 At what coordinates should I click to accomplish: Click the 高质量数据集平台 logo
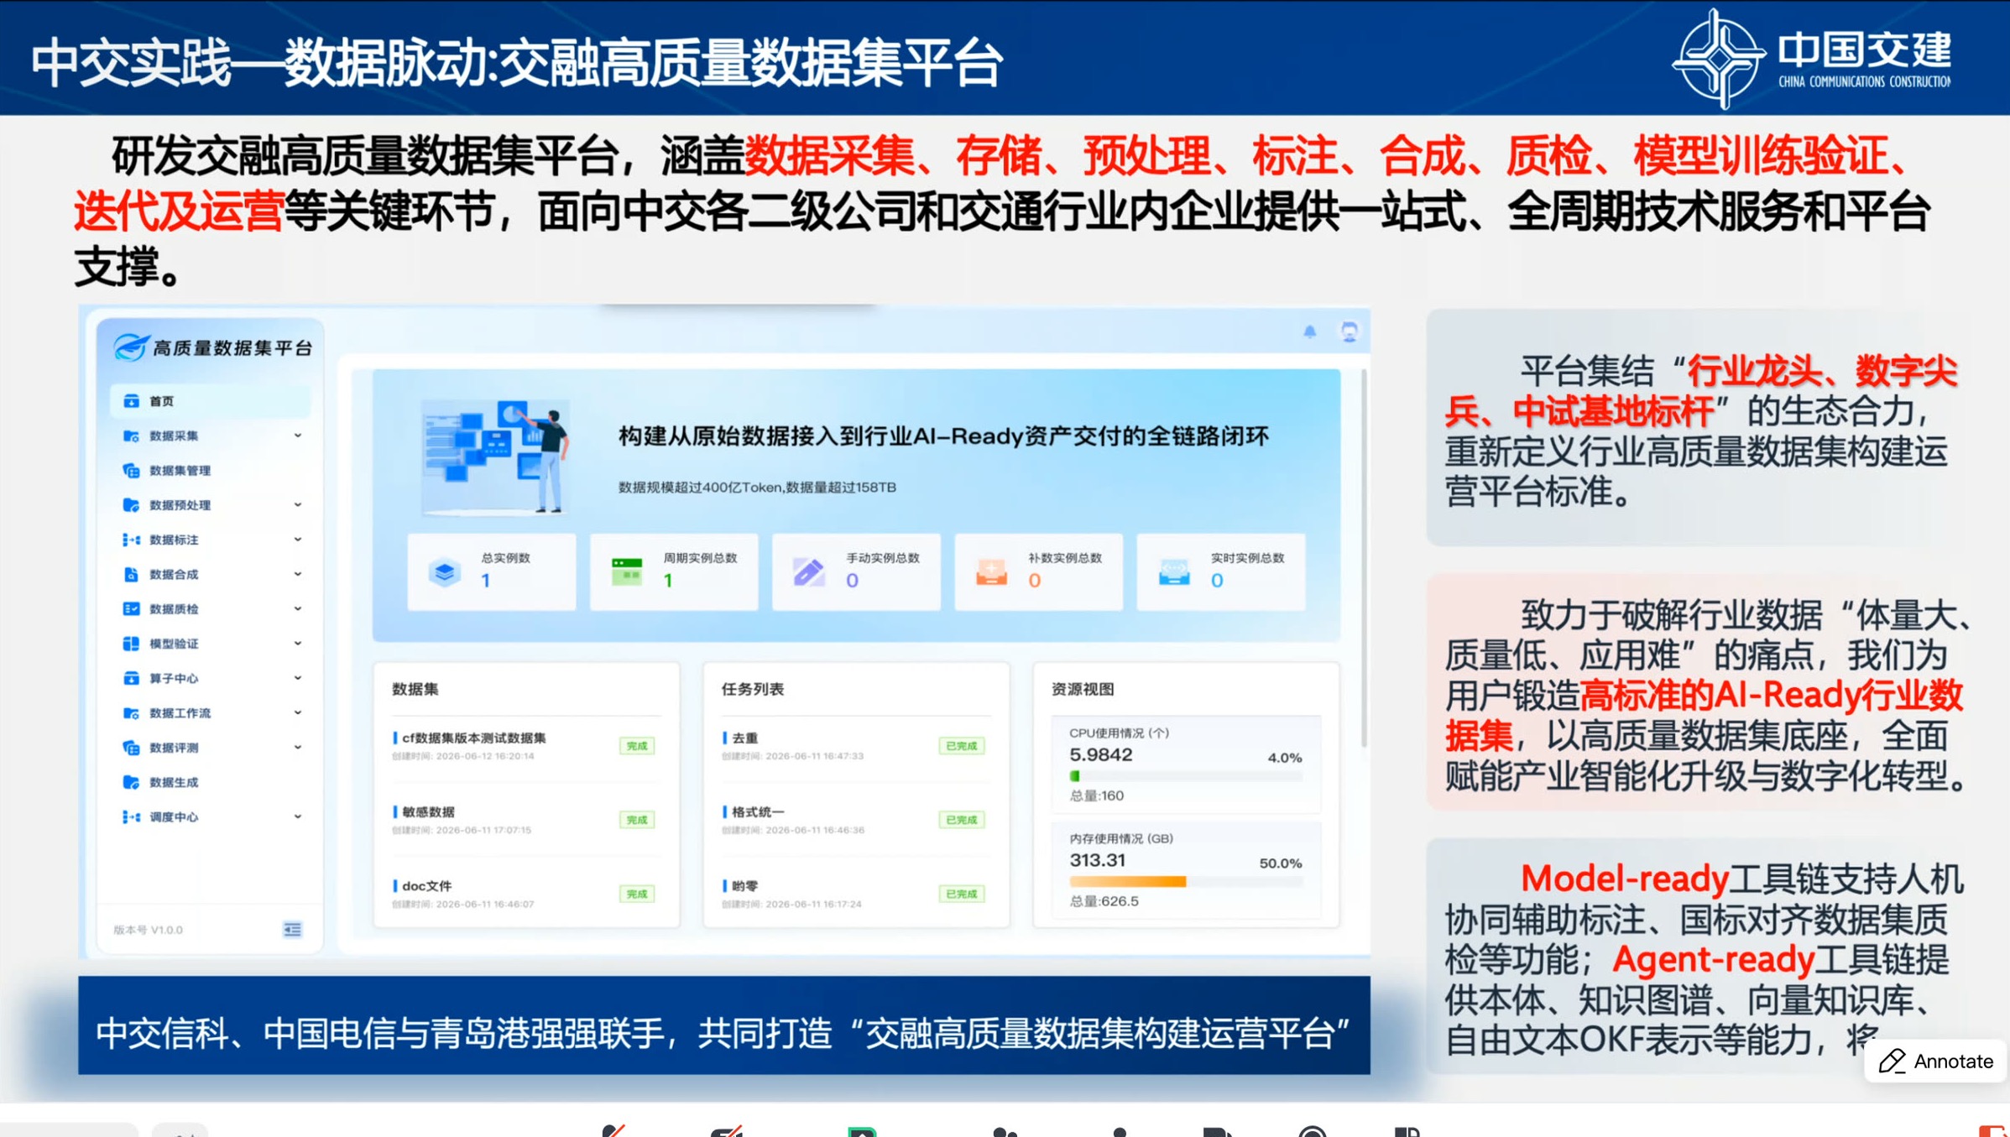coord(212,347)
